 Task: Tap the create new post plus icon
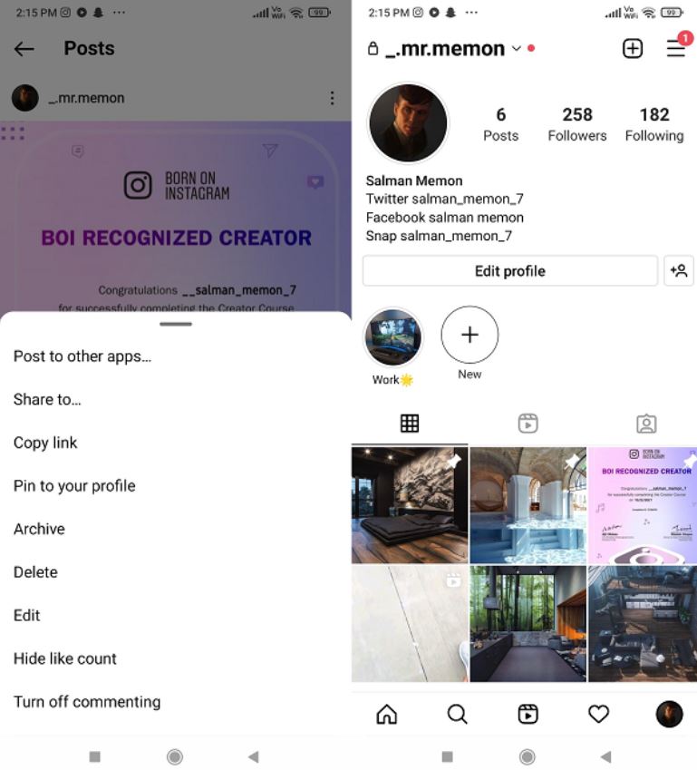point(633,49)
